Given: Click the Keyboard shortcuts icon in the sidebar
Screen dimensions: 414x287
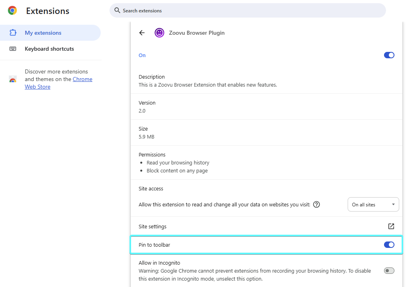Looking at the screenshot, I should (x=12, y=48).
